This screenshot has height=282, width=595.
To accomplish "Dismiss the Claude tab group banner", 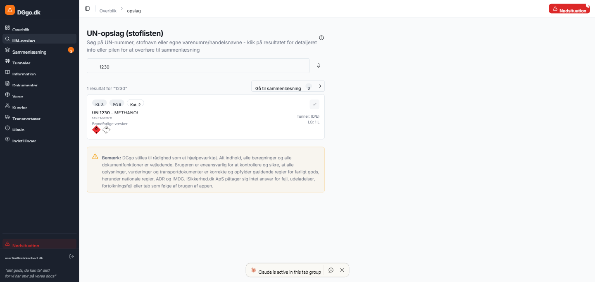I will tap(342, 270).
